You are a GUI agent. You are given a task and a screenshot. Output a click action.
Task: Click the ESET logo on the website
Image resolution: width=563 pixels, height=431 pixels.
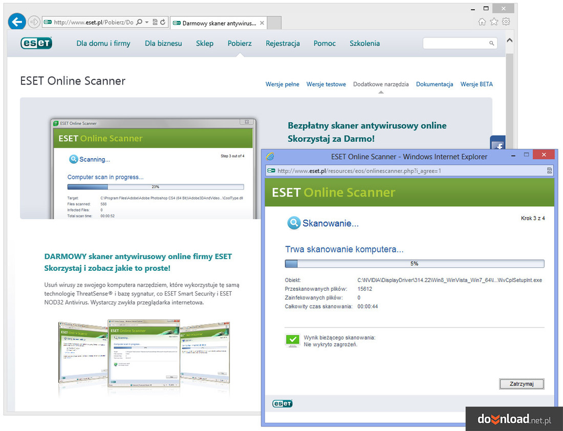coord(36,43)
